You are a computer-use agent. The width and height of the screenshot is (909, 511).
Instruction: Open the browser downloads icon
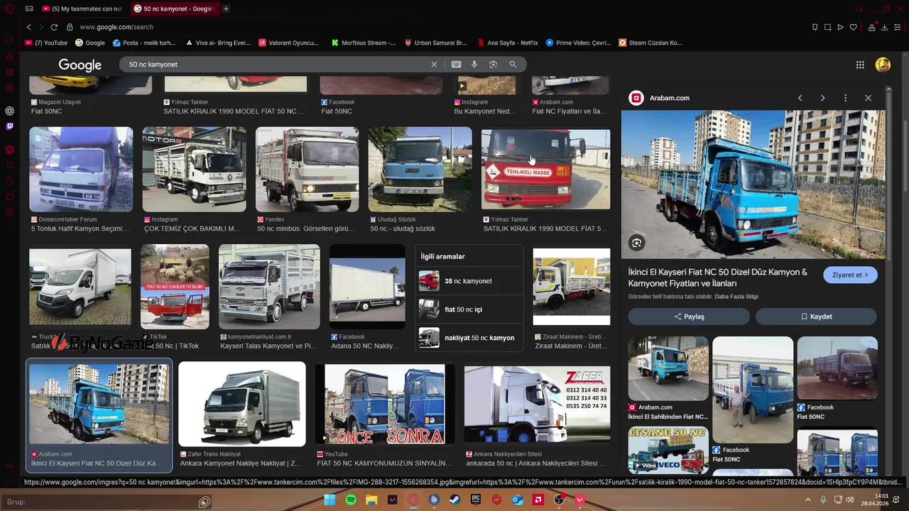pyautogui.click(x=884, y=27)
